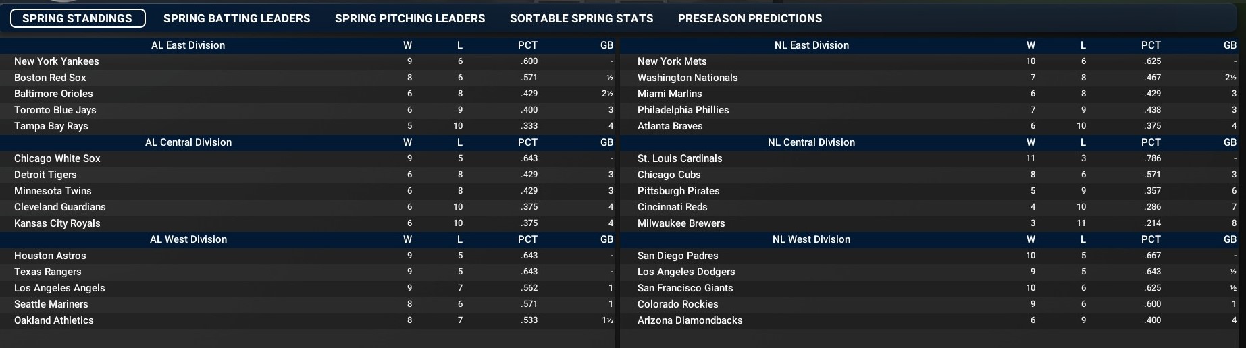
Task: Click the NL West Division header
Action: coord(811,239)
